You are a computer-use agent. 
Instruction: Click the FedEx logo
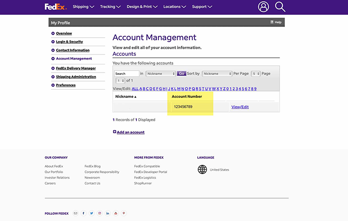(x=56, y=7)
